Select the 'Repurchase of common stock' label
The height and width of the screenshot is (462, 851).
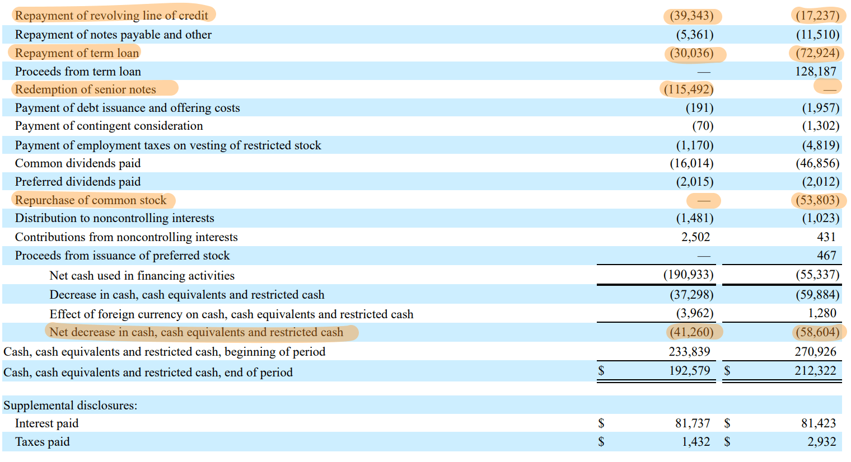tap(91, 200)
